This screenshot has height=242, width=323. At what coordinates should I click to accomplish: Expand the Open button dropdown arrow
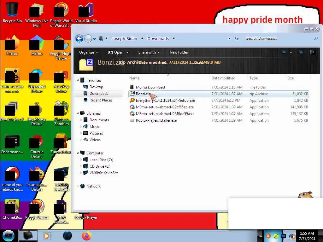click(127, 53)
